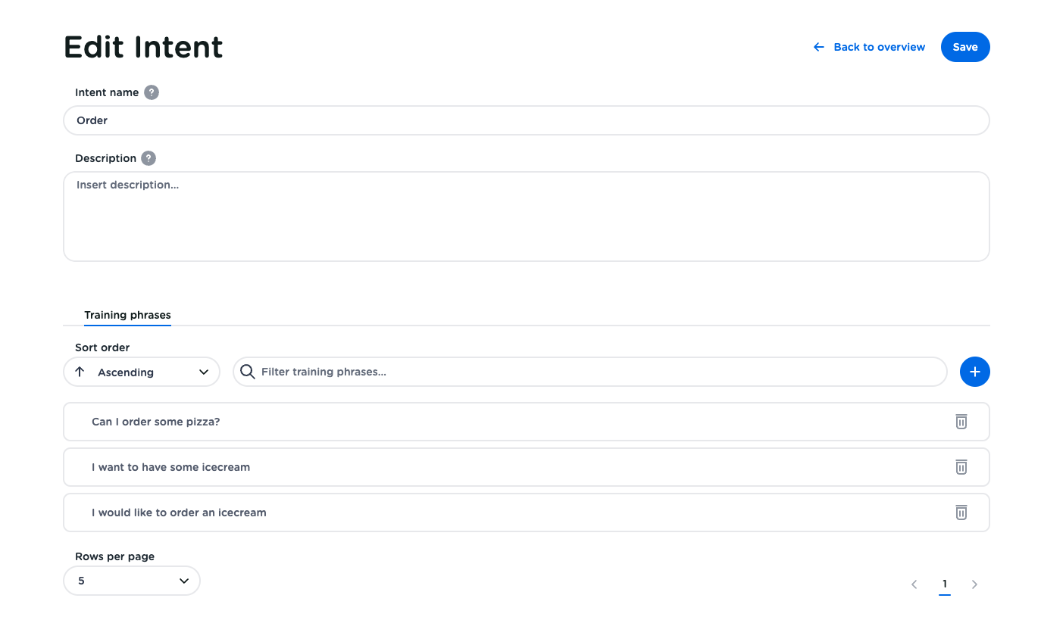Click the magnifier icon in filter box
Image resolution: width=1041 pixels, height=620 pixels.
(247, 372)
